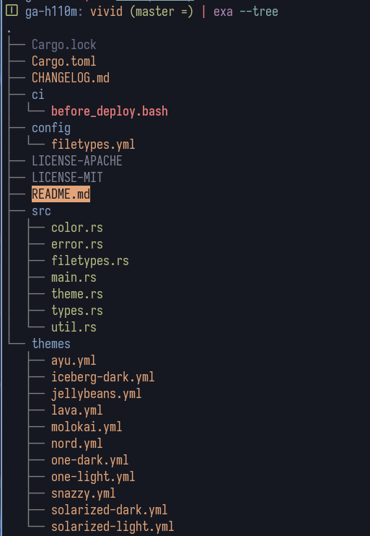Select iceberg-dark.yml theme file

point(102,377)
